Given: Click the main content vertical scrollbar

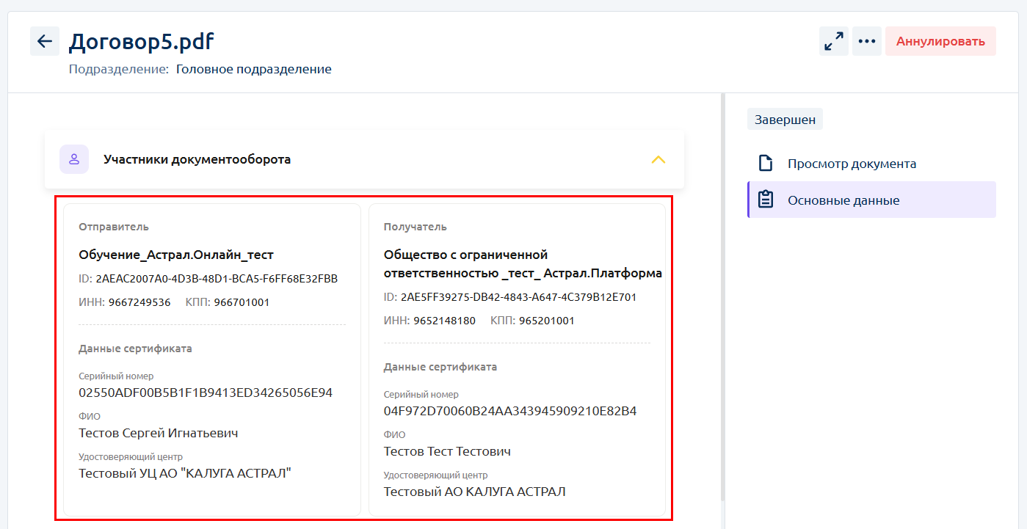Looking at the screenshot, I should click(x=722, y=297).
